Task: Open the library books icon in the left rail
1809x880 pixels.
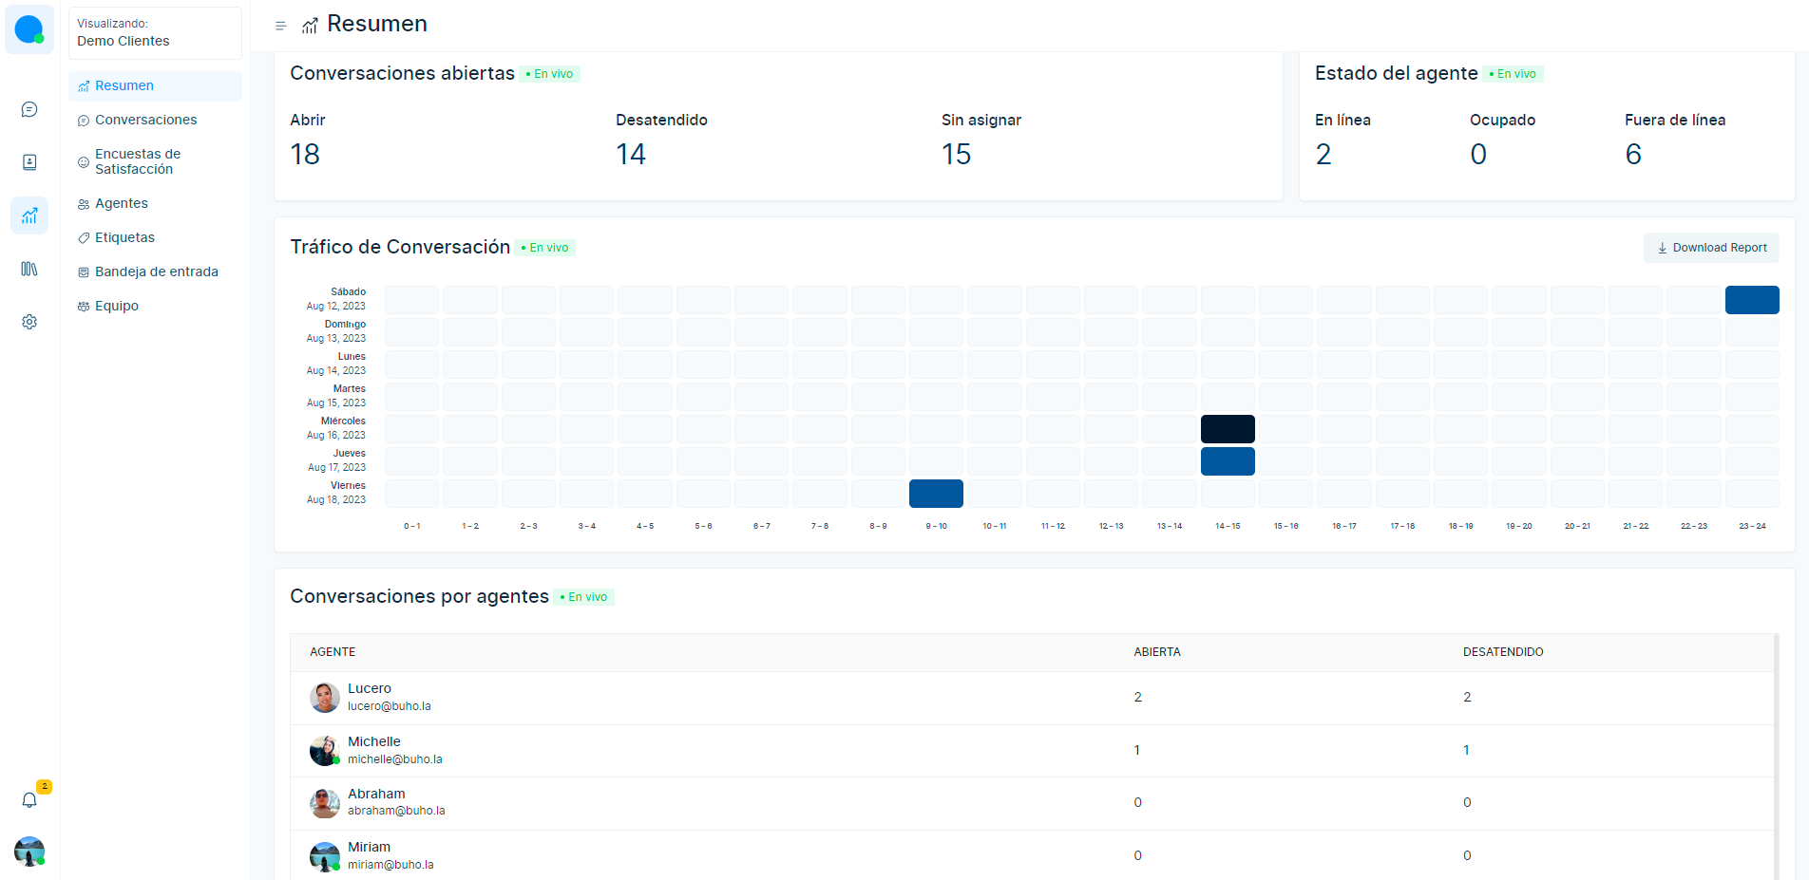Action: click(29, 269)
